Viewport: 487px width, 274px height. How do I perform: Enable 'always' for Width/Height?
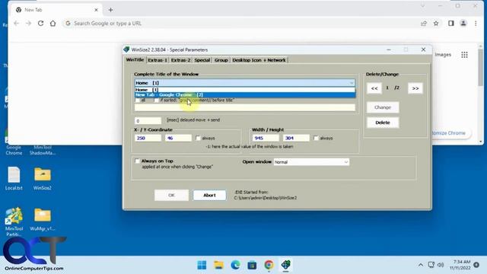click(x=317, y=138)
